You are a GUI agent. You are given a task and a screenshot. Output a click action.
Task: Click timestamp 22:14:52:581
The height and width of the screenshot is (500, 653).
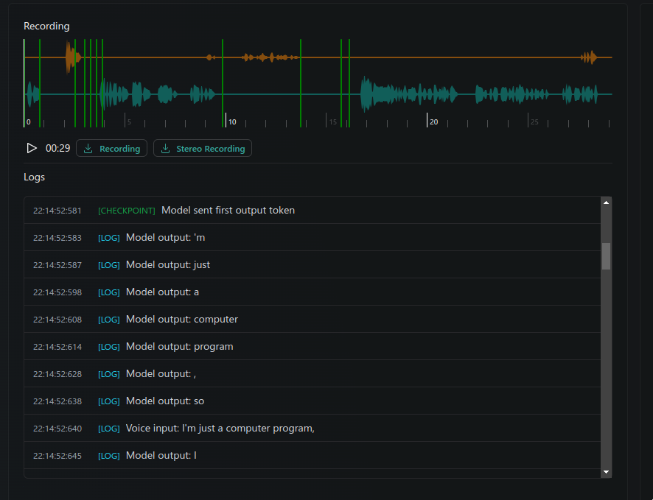click(57, 211)
